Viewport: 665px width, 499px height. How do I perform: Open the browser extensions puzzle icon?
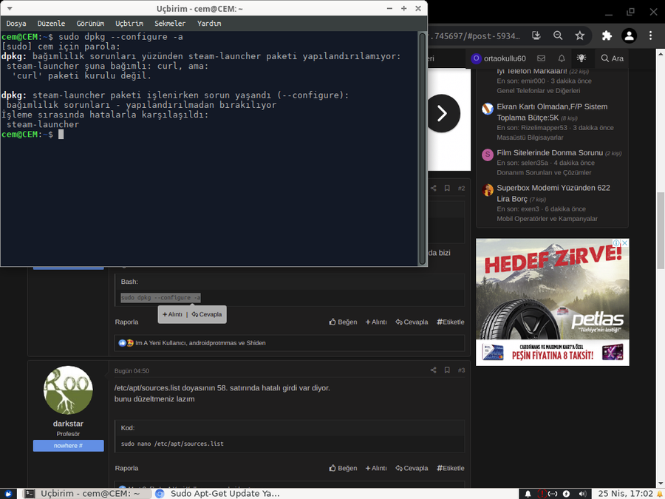point(607,35)
